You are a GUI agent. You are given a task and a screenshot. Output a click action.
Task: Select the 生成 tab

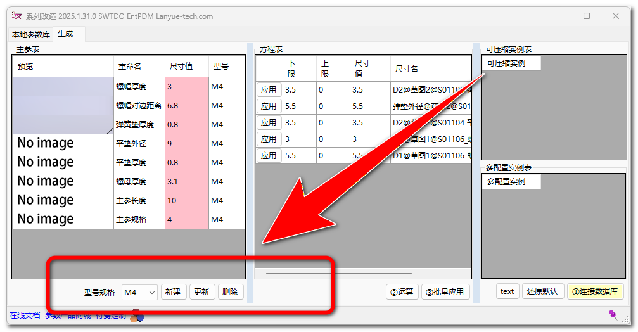[65, 34]
